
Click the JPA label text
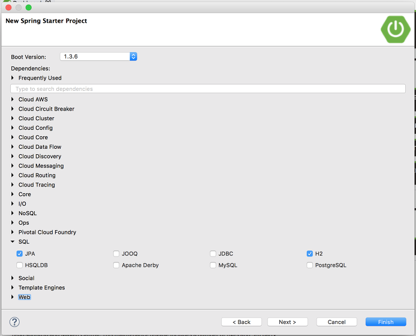pos(30,253)
